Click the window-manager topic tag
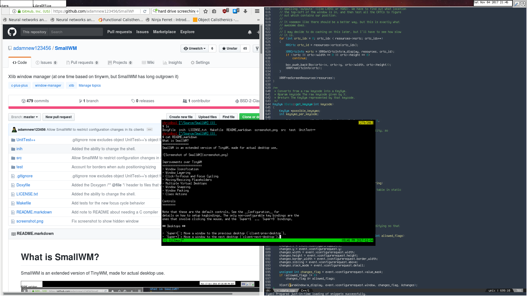The width and height of the screenshot is (527, 296). click(x=48, y=86)
